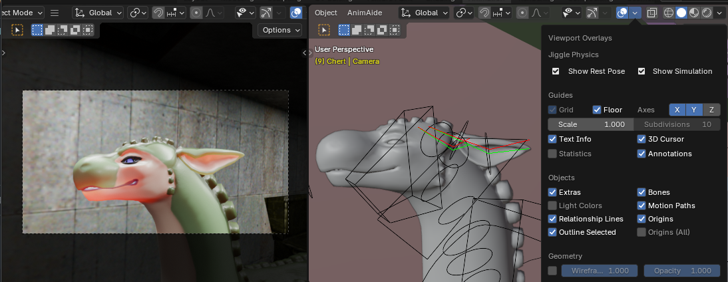
Task: Uncheck the Origins checkbox
Action: click(641, 219)
